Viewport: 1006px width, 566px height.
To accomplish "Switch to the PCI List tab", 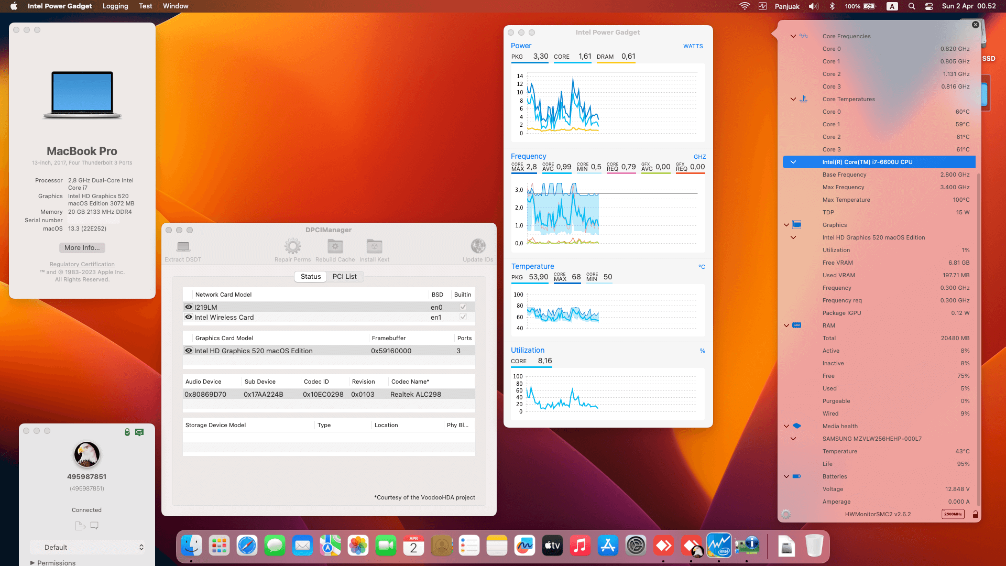I will point(344,277).
